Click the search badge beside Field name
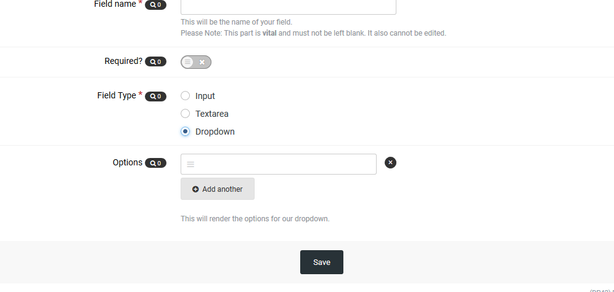 155,5
